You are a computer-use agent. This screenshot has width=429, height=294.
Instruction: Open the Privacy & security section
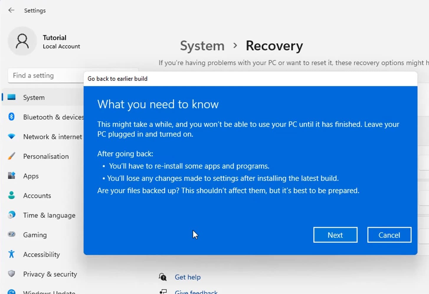click(x=50, y=274)
